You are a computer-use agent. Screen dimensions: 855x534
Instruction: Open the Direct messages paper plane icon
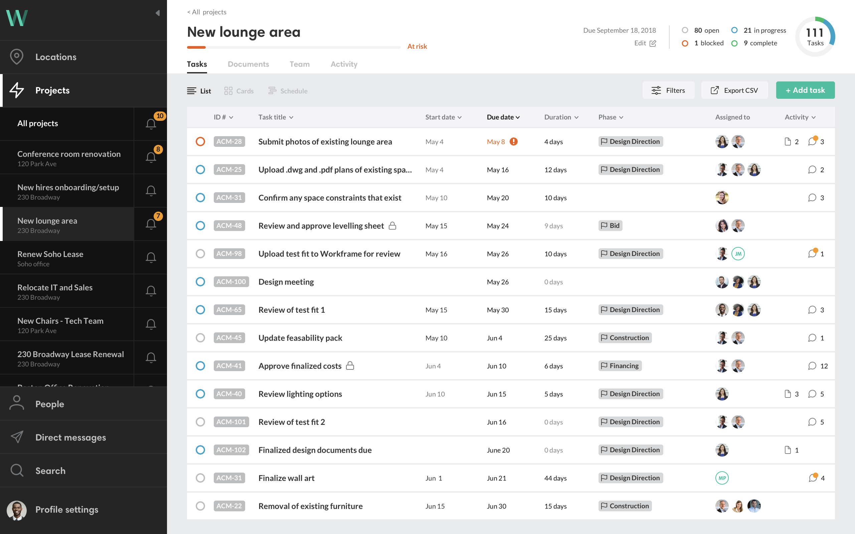(17, 437)
